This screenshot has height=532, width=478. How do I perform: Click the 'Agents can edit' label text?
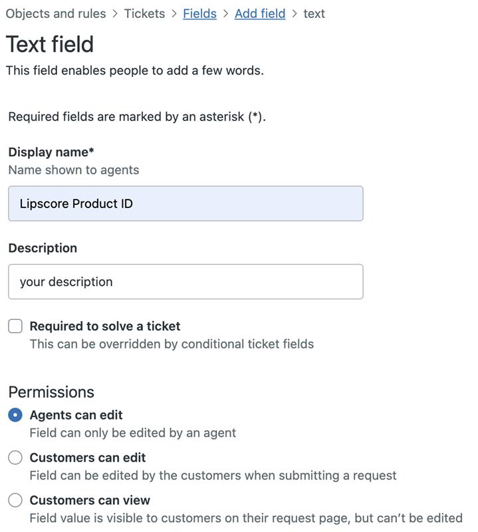click(x=76, y=415)
